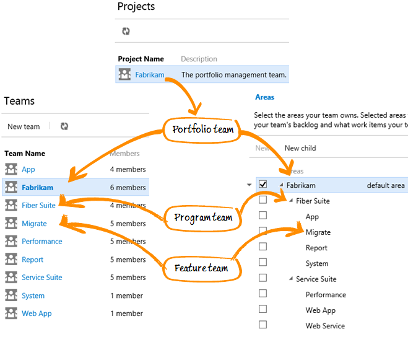The width and height of the screenshot is (408, 337).
Task: Open the Service Suite team link
Action: point(41,278)
